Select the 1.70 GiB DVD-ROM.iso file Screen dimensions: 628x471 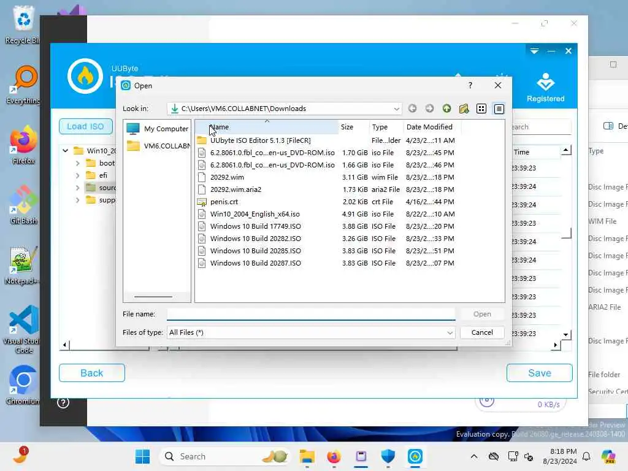[272, 153]
